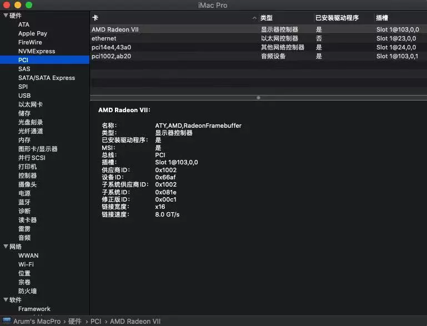
Task: Select 位置 in the sidebar
Action: point(24,273)
